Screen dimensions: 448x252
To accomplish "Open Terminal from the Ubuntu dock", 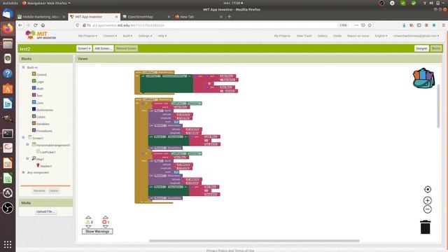I will tap(8, 133).
